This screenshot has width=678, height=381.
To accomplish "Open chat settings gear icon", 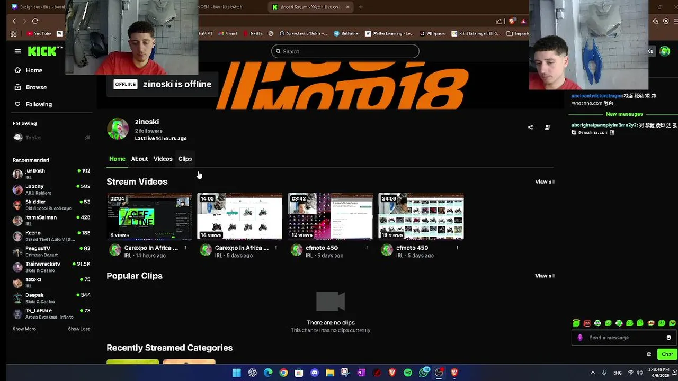I will tap(649, 354).
